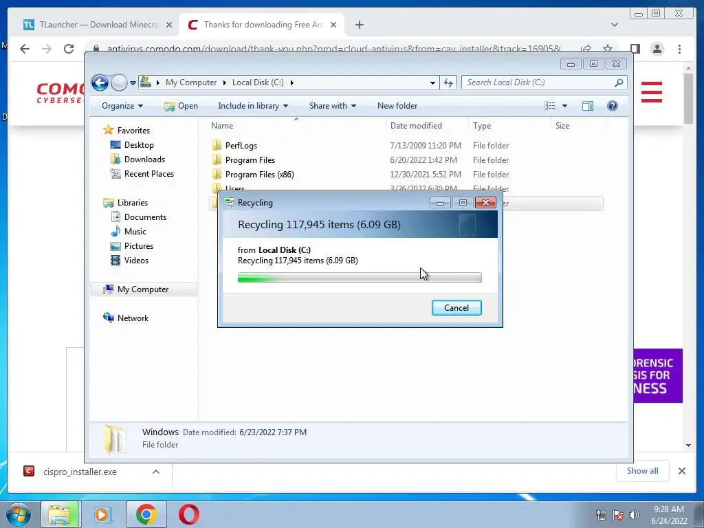Minimize the Recycling dialog
Screen dimensions: 704x528
coord(440,203)
